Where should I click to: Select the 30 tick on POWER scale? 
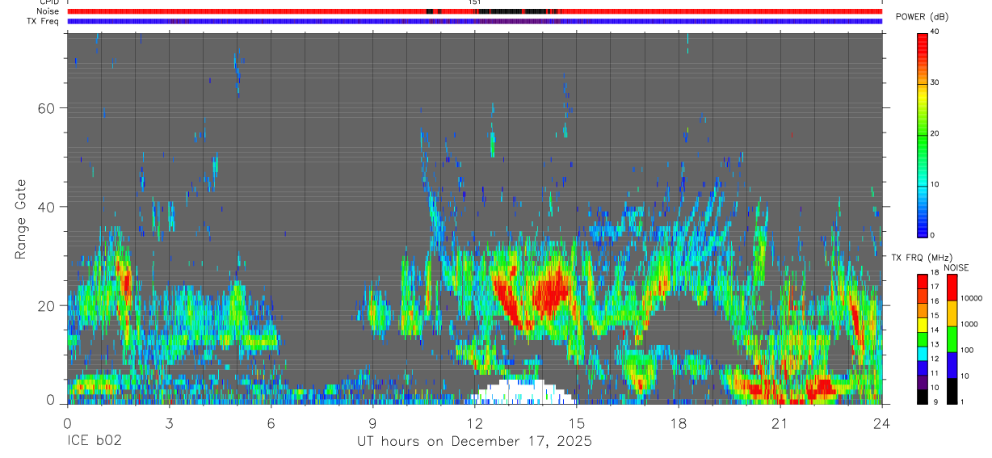pyautogui.click(x=935, y=82)
